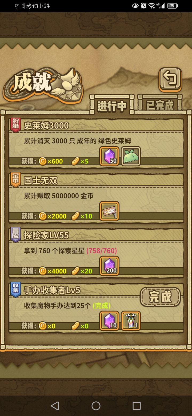Tap the blue 收集 category badge
Screen dimensions: 192x416
[15, 290]
